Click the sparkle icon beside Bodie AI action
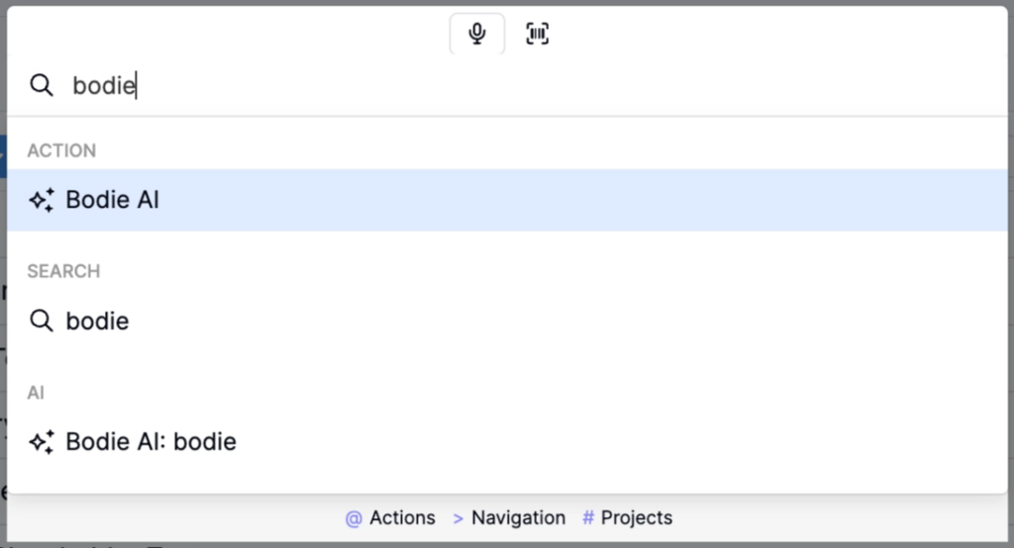Image resolution: width=1014 pixels, height=548 pixels. coord(42,200)
